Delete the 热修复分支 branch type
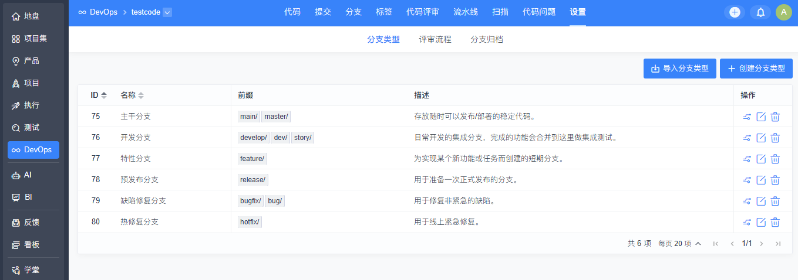Screen dimensions: 798x280 (775, 222)
